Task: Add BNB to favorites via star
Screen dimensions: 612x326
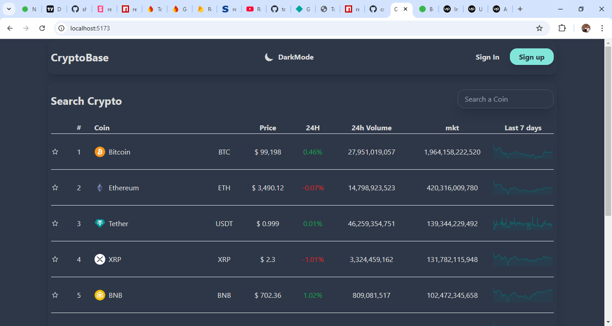Action: [x=55, y=295]
